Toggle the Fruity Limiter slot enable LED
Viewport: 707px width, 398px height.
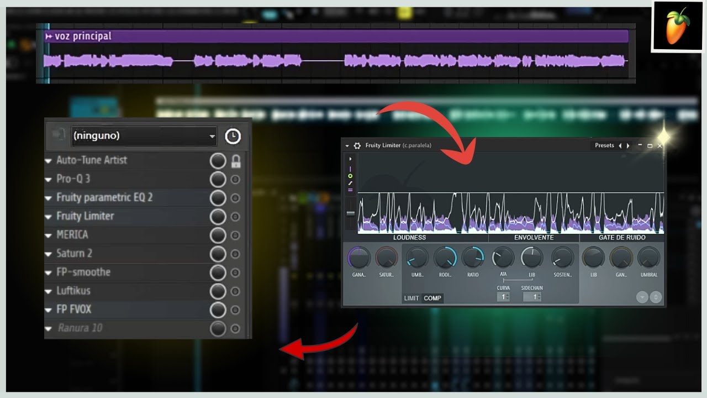235,217
